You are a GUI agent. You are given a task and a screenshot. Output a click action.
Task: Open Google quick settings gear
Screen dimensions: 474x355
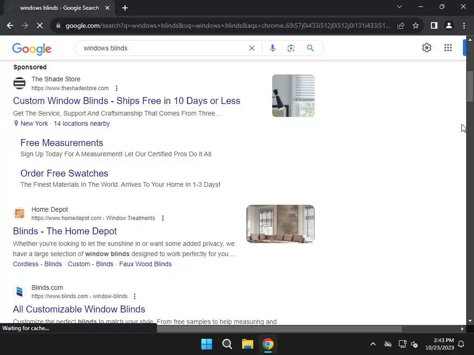pyautogui.click(x=426, y=48)
